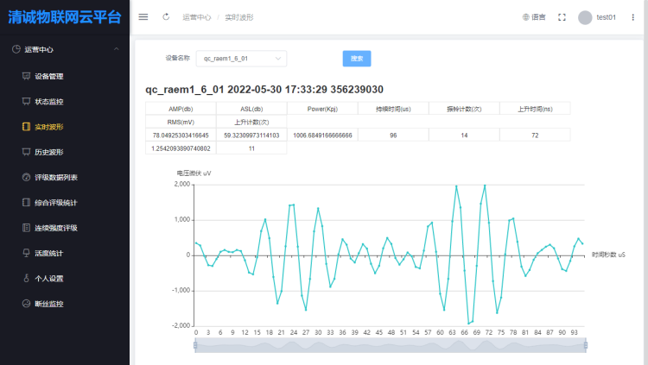Click the 连续强度评级 list icon
The height and width of the screenshot is (365, 648).
26,228
